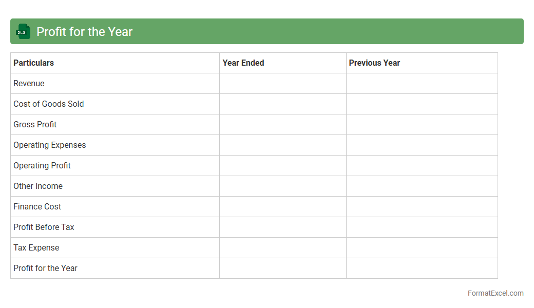Click the XLS file icon

(23, 31)
